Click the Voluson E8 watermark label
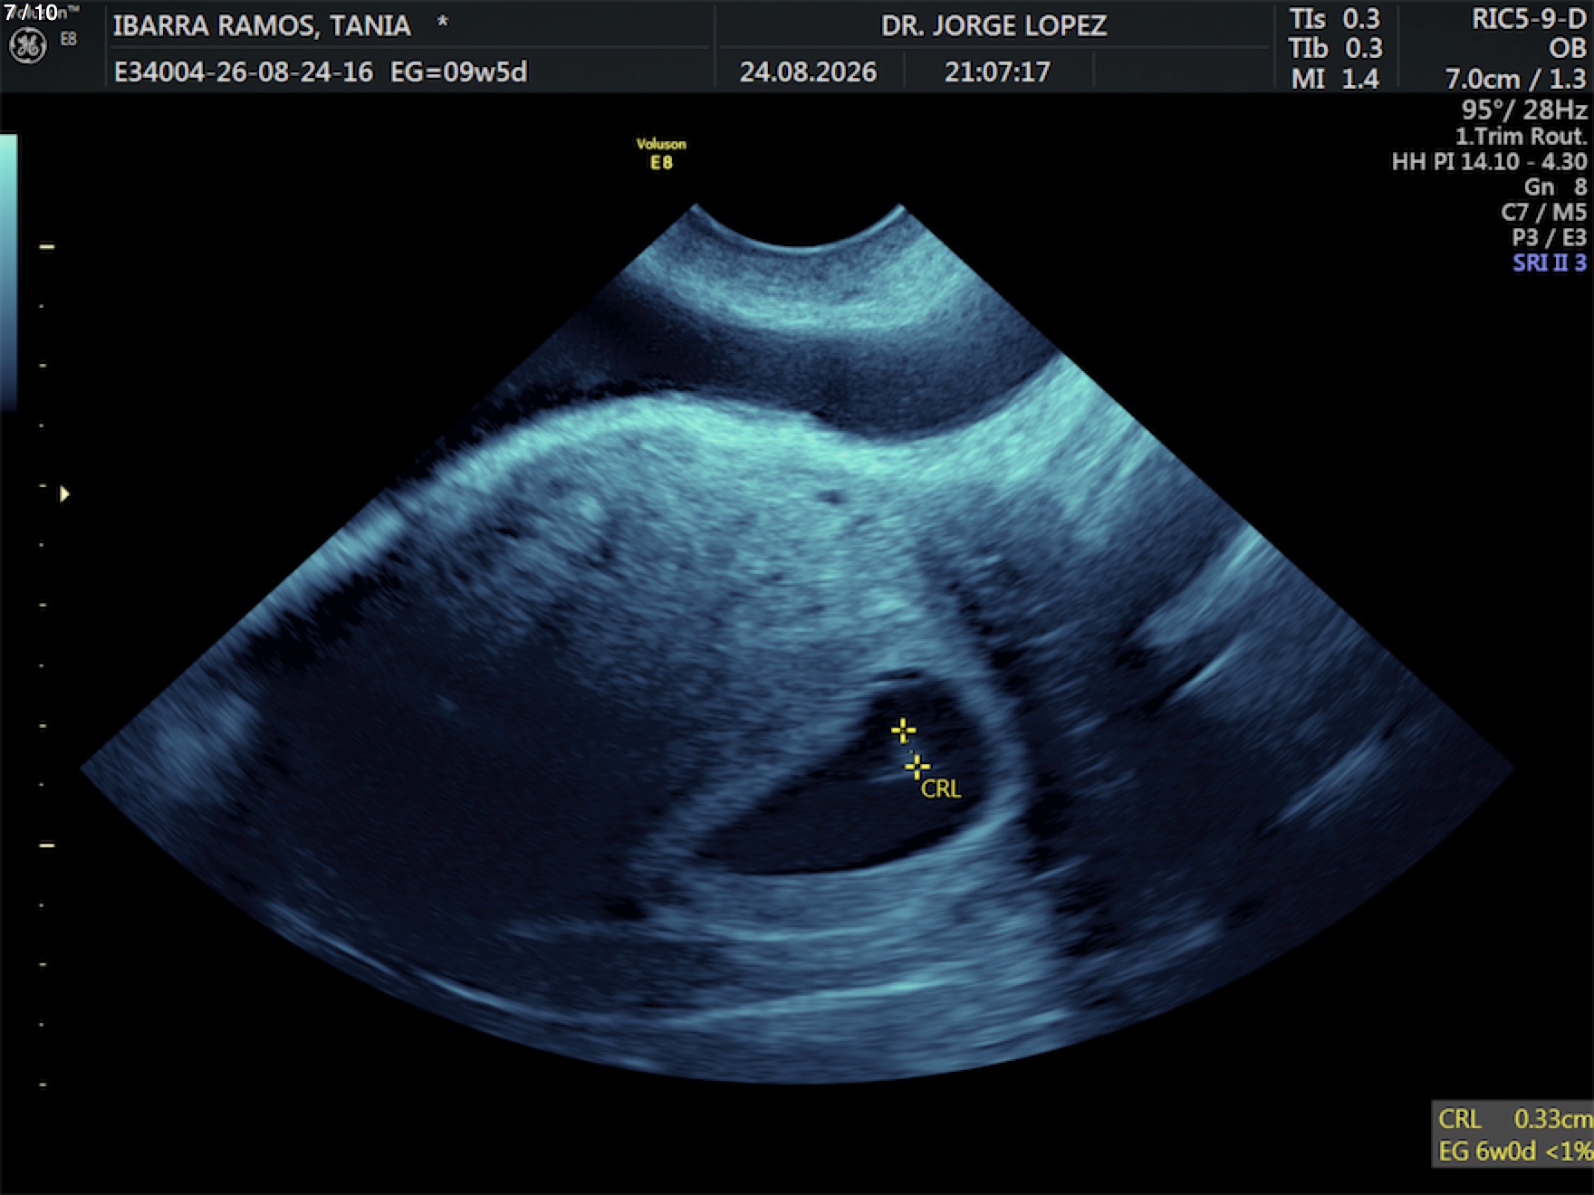This screenshot has width=1594, height=1195. [x=661, y=153]
